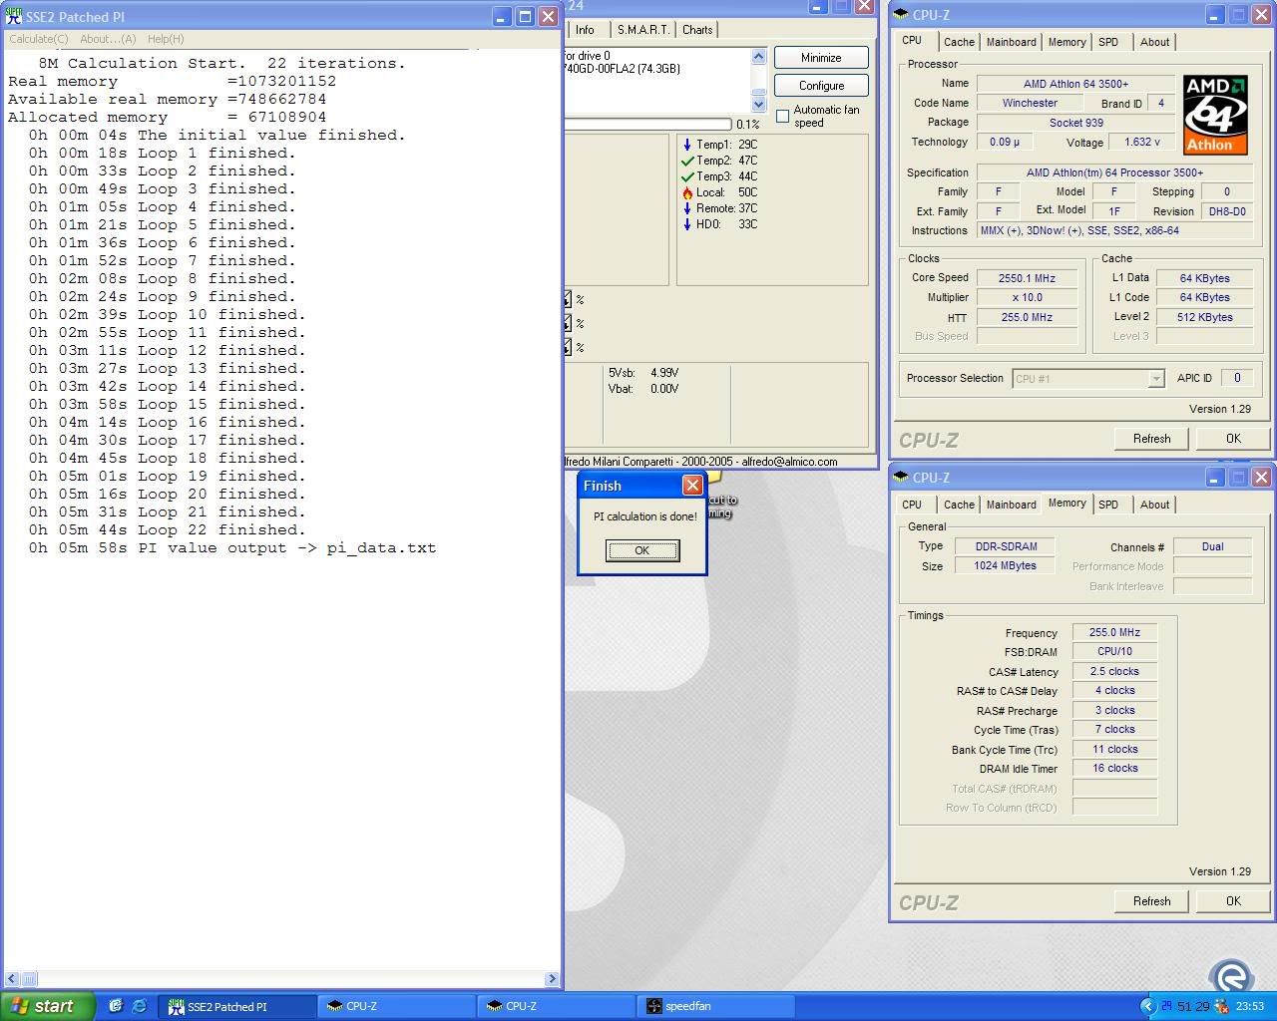Click the Temp1 blue down-arrow icon
The height and width of the screenshot is (1021, 1277).
(687, 145)
